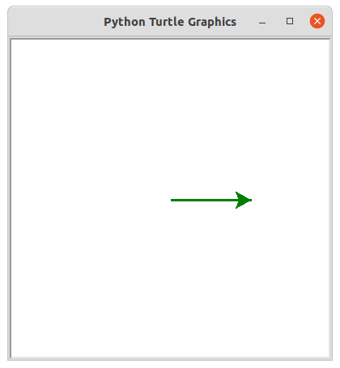Select the lower barb of the arrowhead
The height and width of the screenshot is (368, 340).
(x=237, y=207)
